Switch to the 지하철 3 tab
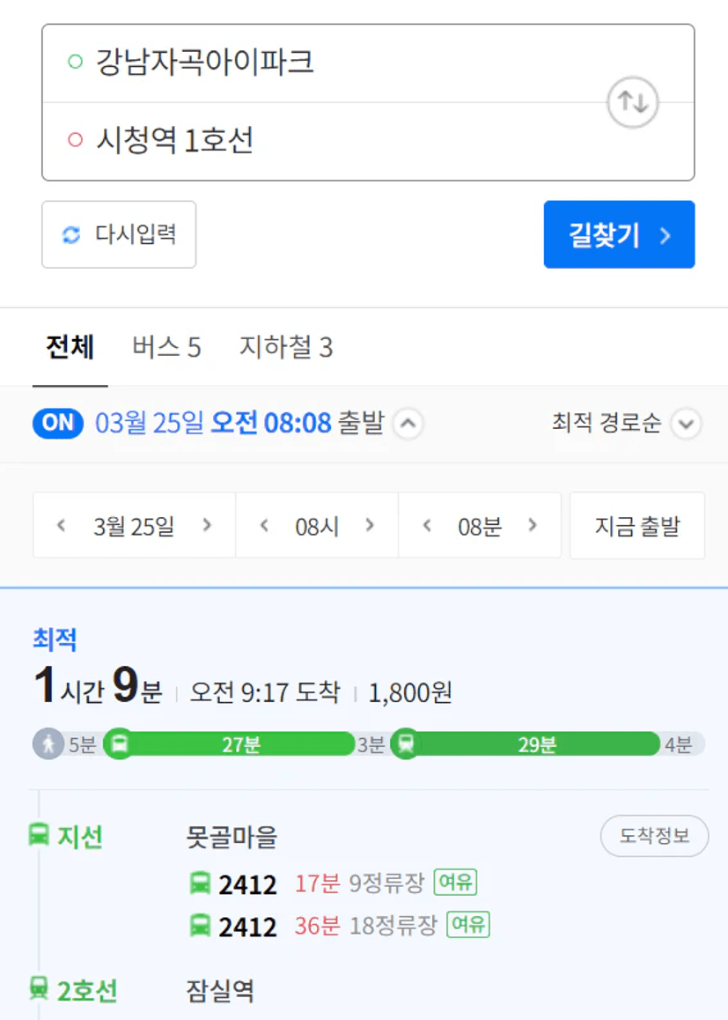The image size is (728, 1020). tap(286, 348)
